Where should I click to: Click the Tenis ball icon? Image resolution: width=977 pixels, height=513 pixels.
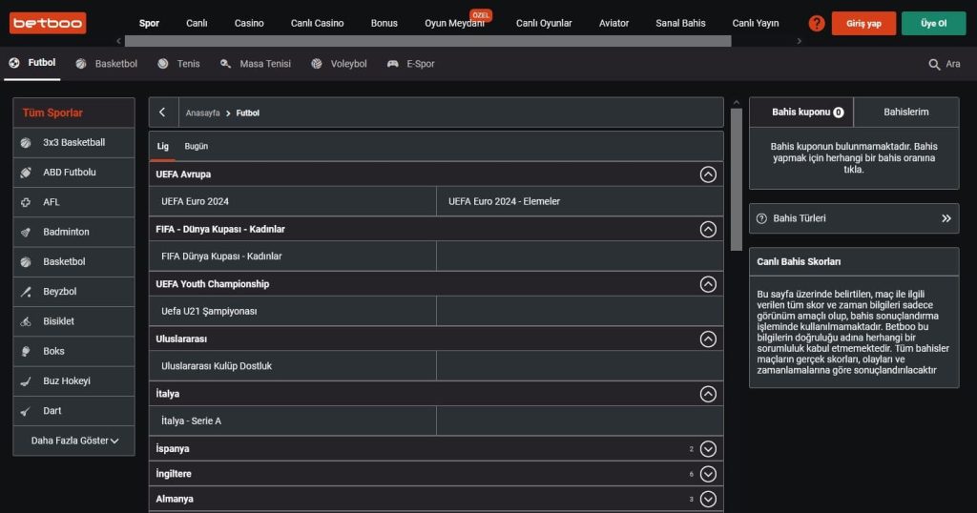point(162,64)
